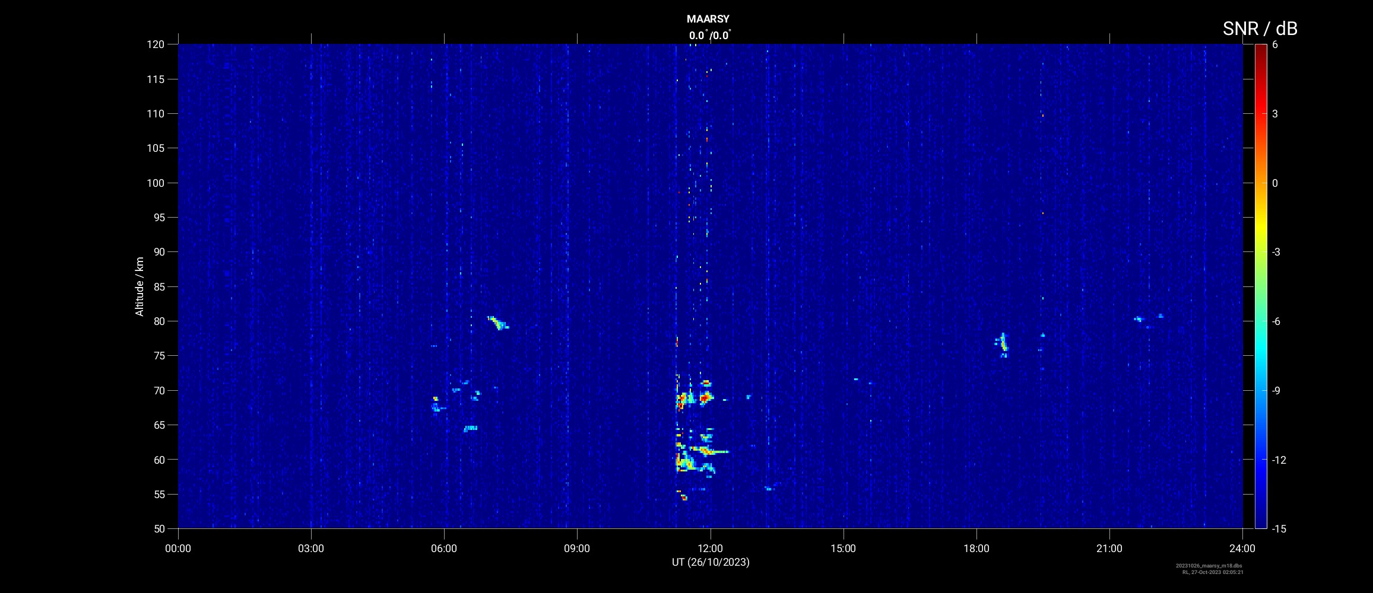Click the 0.0°/0.0° beam direction label
This screenshot has width=1373, height=593.
click(x=710, y=35)
